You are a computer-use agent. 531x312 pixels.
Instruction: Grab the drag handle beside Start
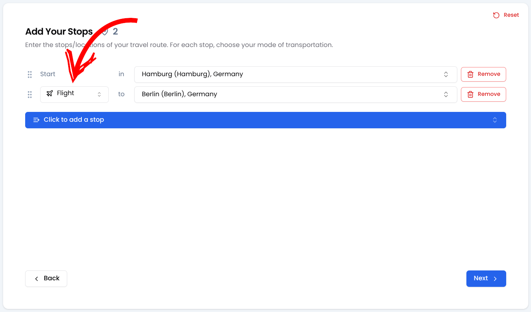click(30, 74)
